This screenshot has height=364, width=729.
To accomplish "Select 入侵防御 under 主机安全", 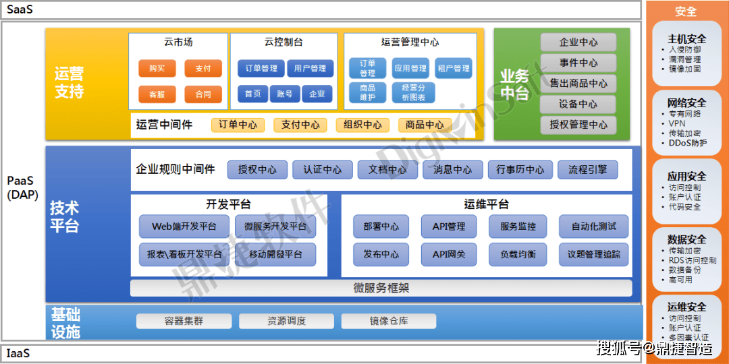I will pos(684,49).
